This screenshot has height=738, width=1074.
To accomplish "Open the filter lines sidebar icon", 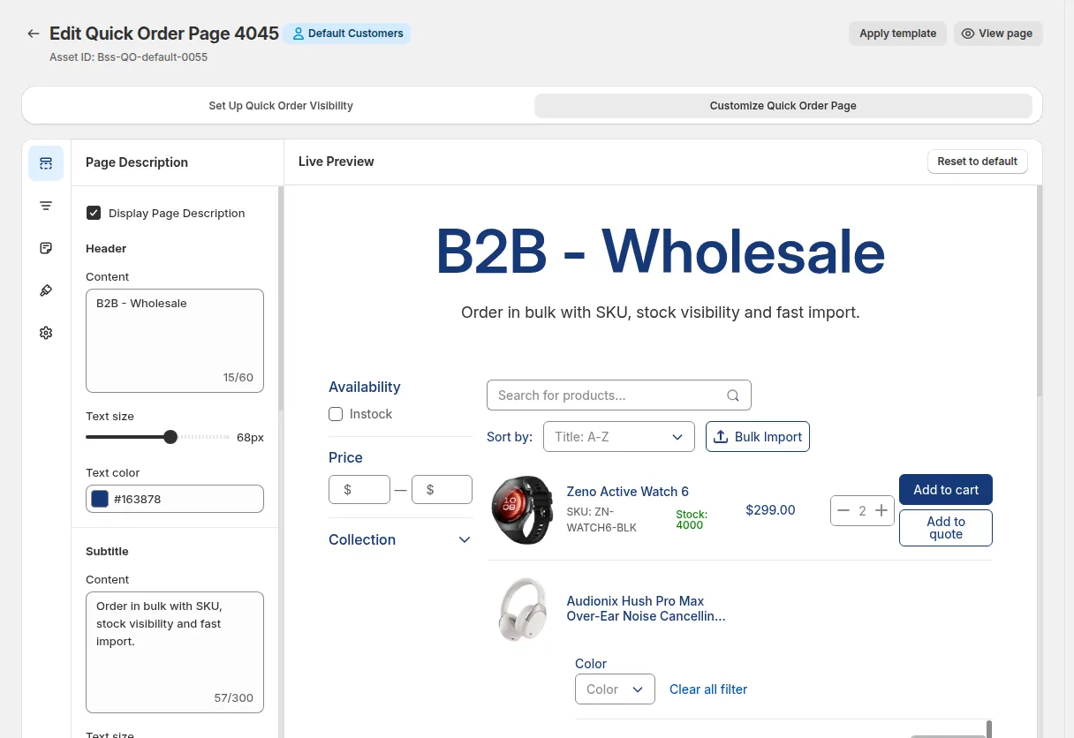I will point(46,206).
